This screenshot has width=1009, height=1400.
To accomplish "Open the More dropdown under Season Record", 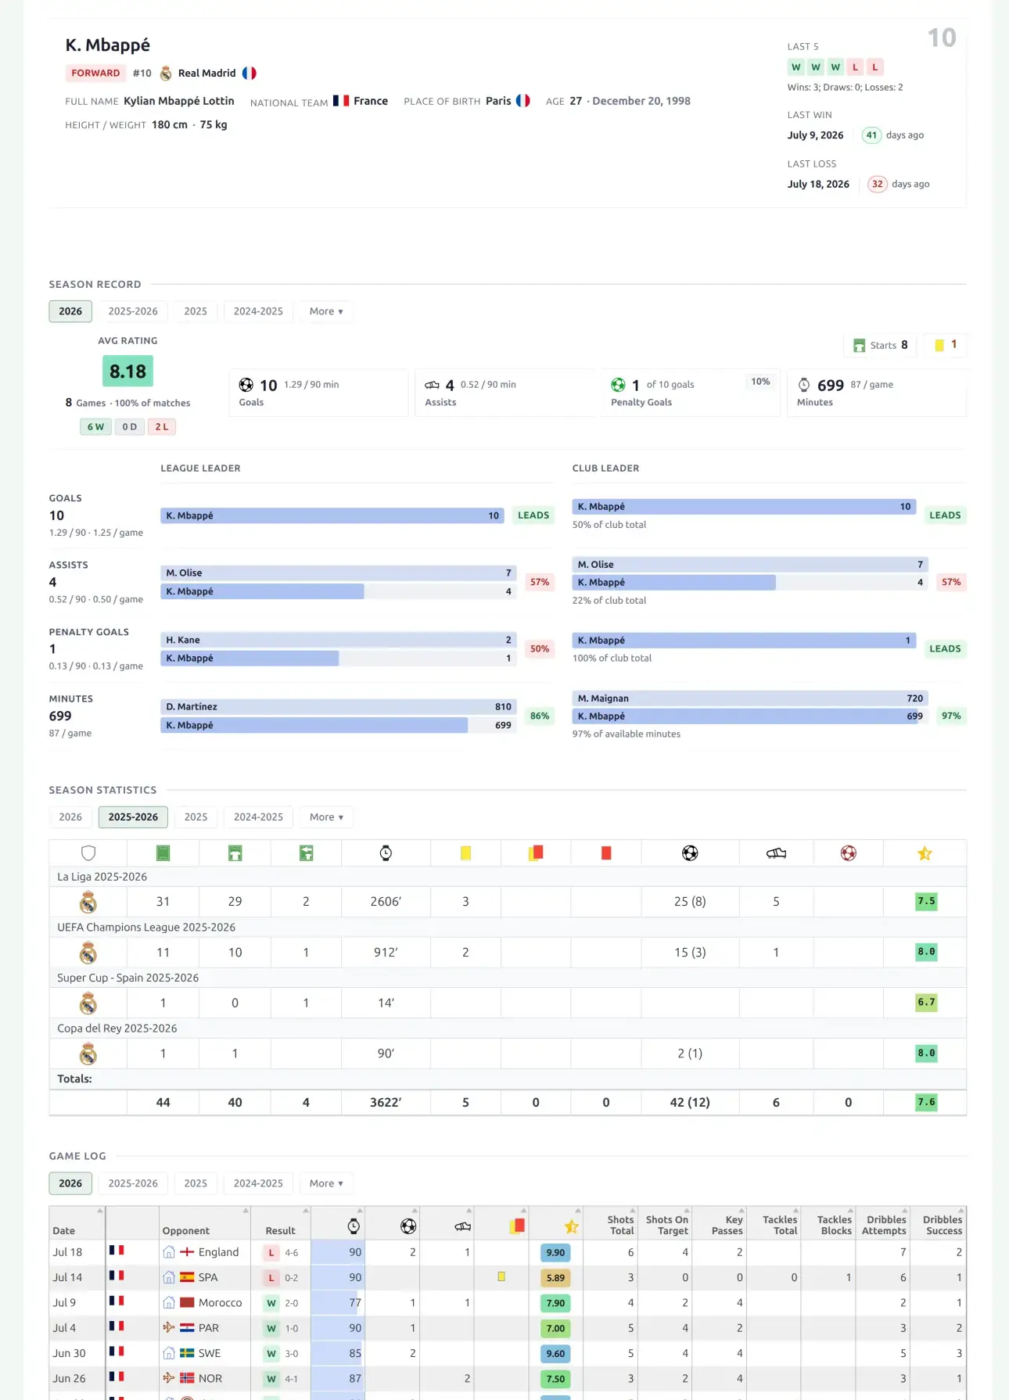I will pyautogui.click(x=326, y=311).
